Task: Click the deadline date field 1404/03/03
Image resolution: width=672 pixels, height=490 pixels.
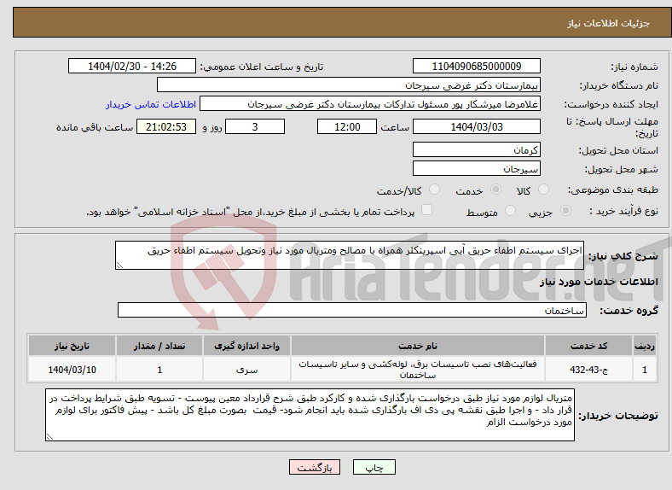Action: point(477,126)
